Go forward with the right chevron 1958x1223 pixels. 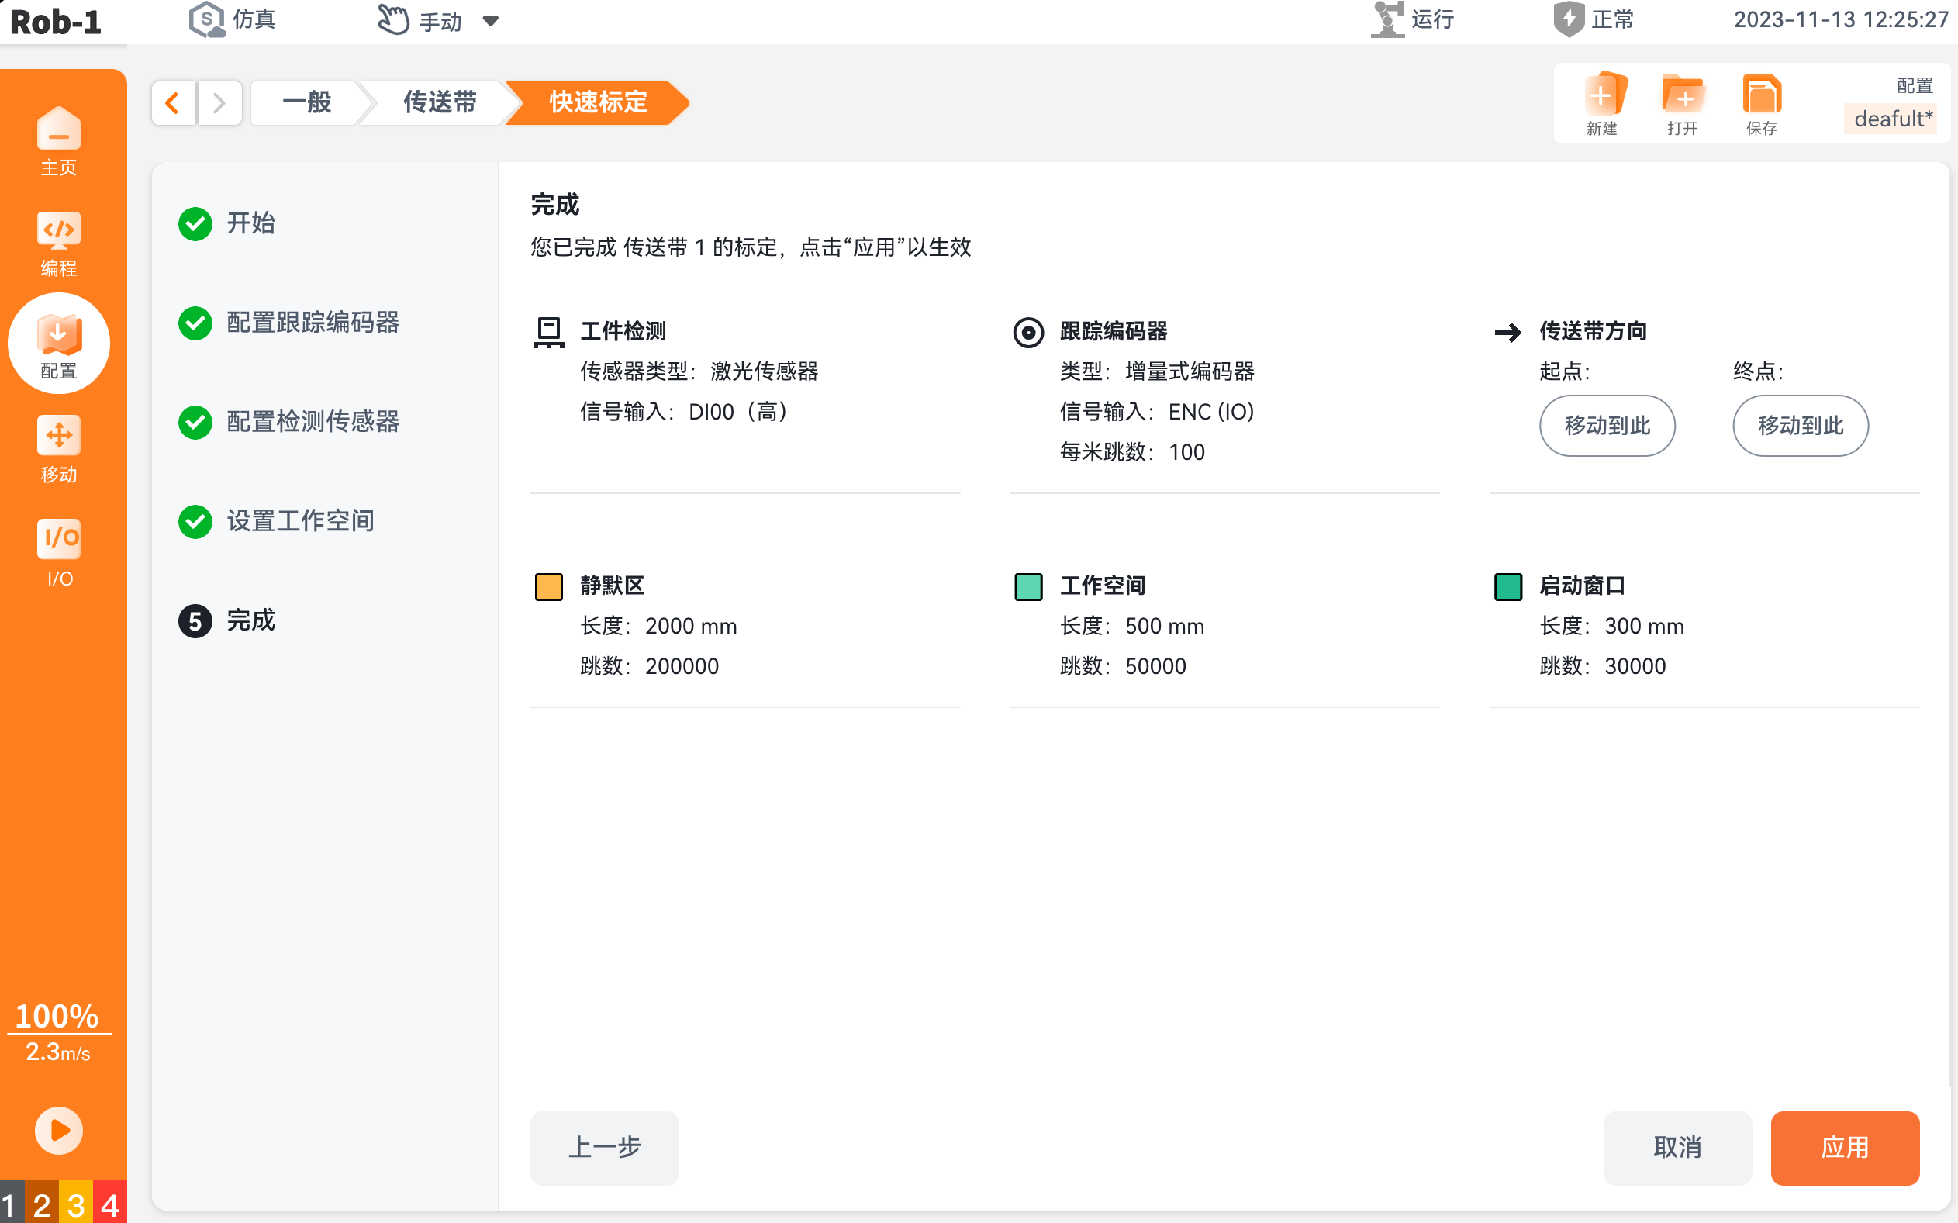pos(219,104)
